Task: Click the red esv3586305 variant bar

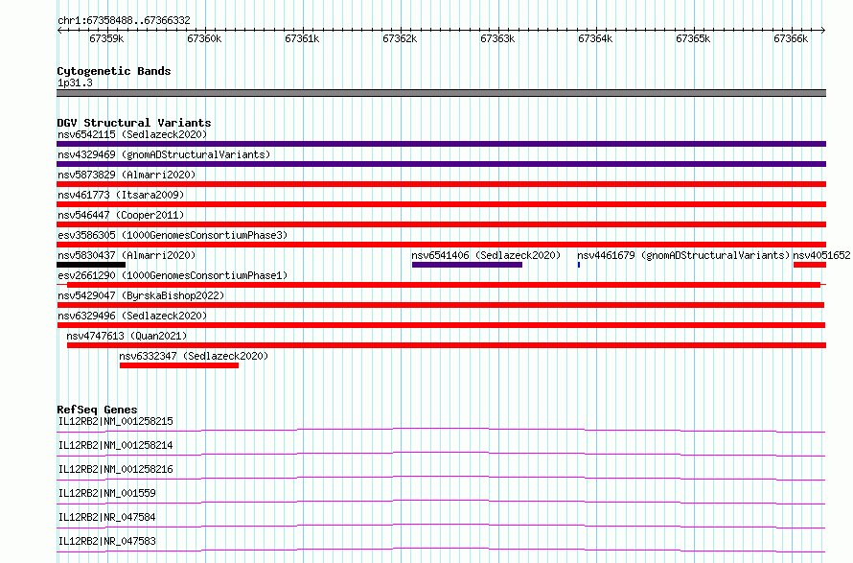Action: pos(441,245)
